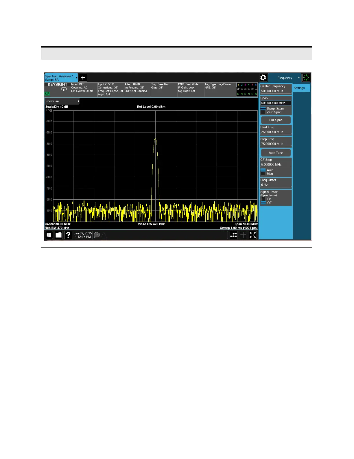This screenshot has width=354, height=459.
Task: Click the Ref Level 0.00 dBm annotation
Action: coord(151,107)
